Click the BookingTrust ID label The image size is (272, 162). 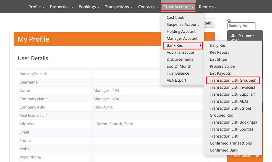coord(33,74)
